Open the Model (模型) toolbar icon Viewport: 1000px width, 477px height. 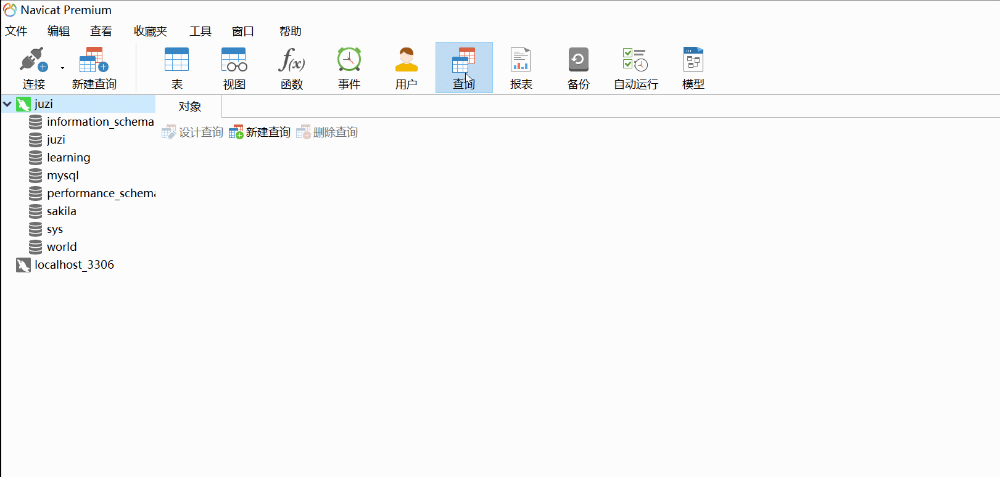tap(693, 60)
